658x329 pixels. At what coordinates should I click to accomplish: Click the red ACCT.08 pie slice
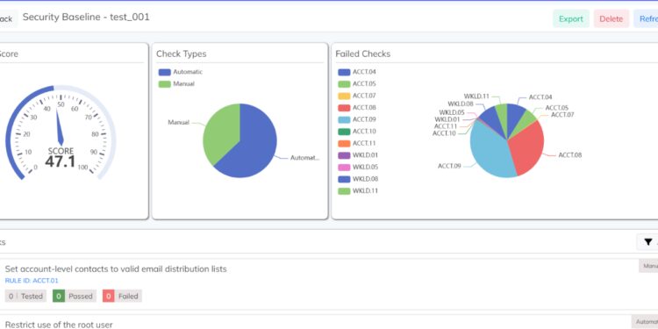(526, 147)
